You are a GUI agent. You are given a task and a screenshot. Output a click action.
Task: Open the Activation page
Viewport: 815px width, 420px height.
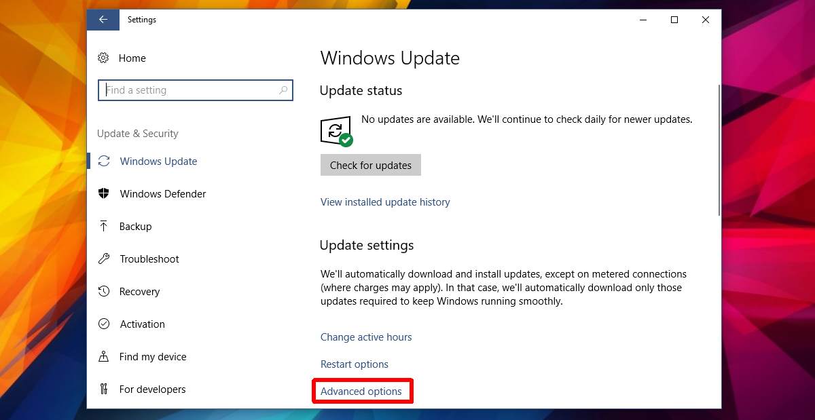pos(143,324)
